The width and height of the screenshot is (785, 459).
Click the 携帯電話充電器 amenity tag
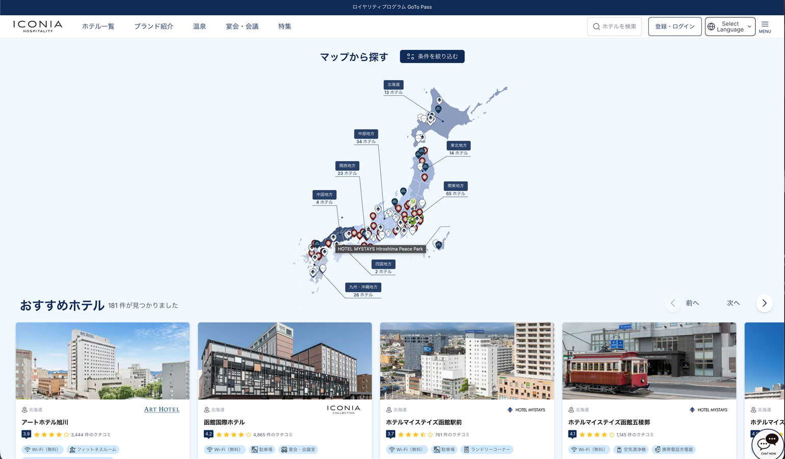(x=674, y=450)
